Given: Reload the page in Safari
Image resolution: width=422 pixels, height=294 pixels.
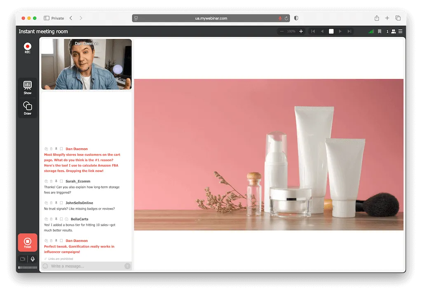Looking at the screenshot, I should [x=286, y=18].
